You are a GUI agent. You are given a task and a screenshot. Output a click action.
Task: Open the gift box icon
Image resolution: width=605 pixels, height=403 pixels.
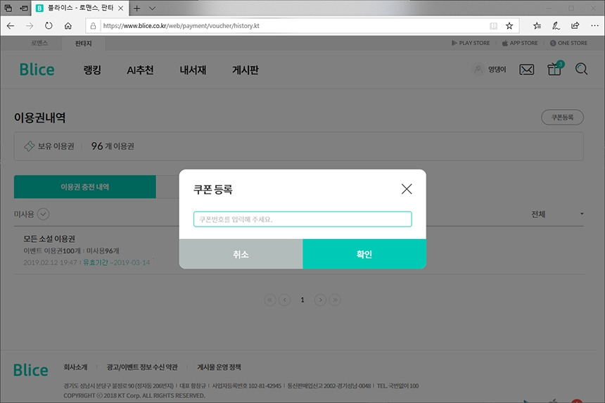click(554, 69)
